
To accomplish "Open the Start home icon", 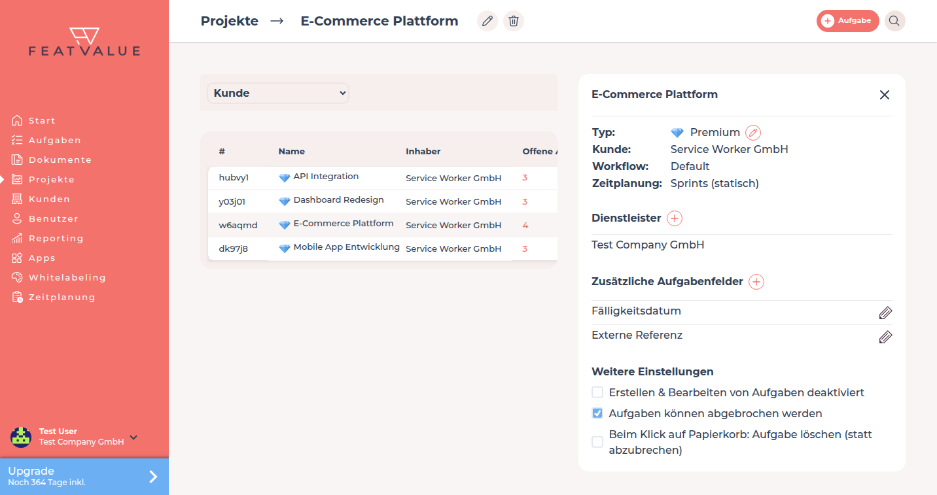I will pos(17,120).
